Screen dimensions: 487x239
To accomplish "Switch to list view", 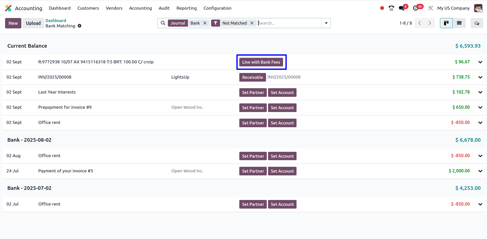I will click(459, 23).
